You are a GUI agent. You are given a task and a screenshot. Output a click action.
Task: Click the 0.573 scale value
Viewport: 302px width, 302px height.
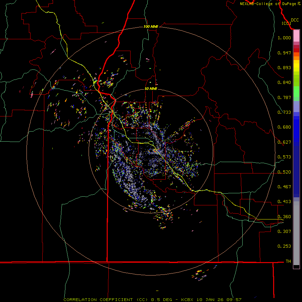point(284,157)
